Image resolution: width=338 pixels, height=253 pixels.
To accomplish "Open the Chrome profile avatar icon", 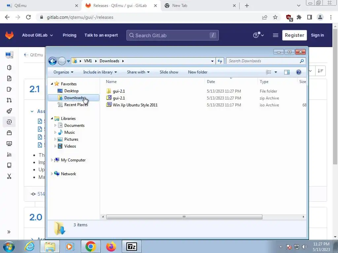I will [320, 17].
